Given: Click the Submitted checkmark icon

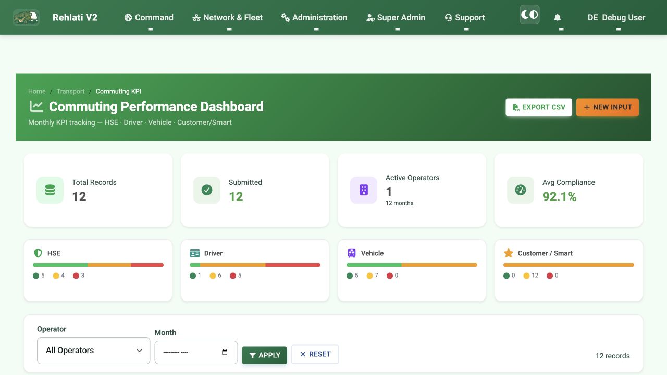Looking at the screenshot, I should [x=207, y=190].
